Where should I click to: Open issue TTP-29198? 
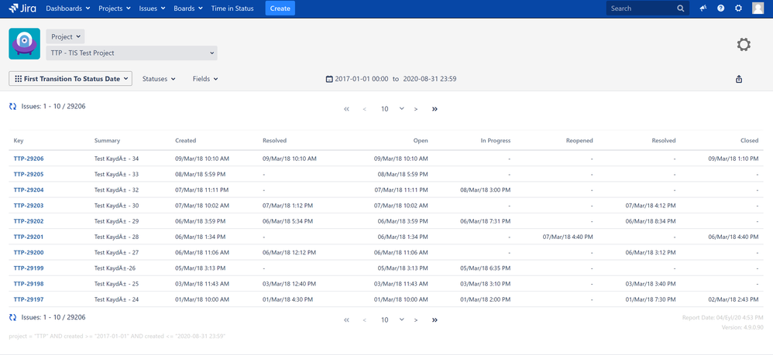[29, 284]
